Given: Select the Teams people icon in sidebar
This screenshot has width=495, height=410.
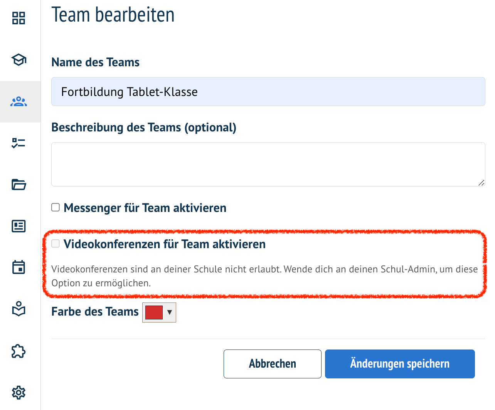Looking at the screenshot, I should (19, 102).
